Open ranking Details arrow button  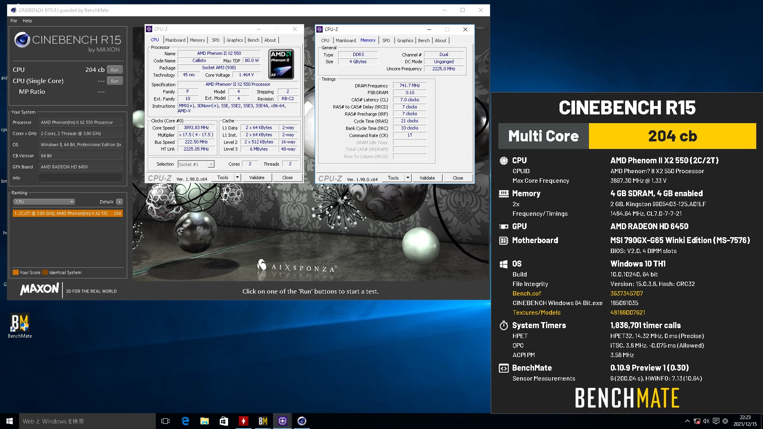pos(119,202)
